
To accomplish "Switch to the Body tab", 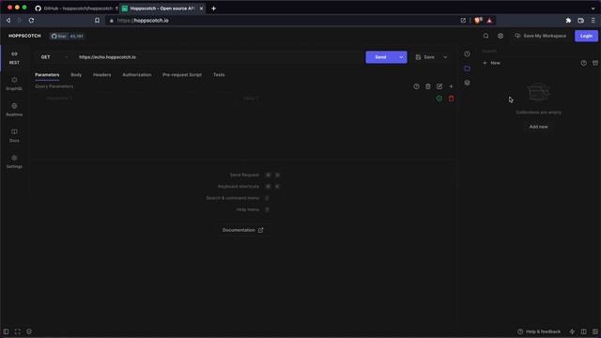I will tap(76, 75).
